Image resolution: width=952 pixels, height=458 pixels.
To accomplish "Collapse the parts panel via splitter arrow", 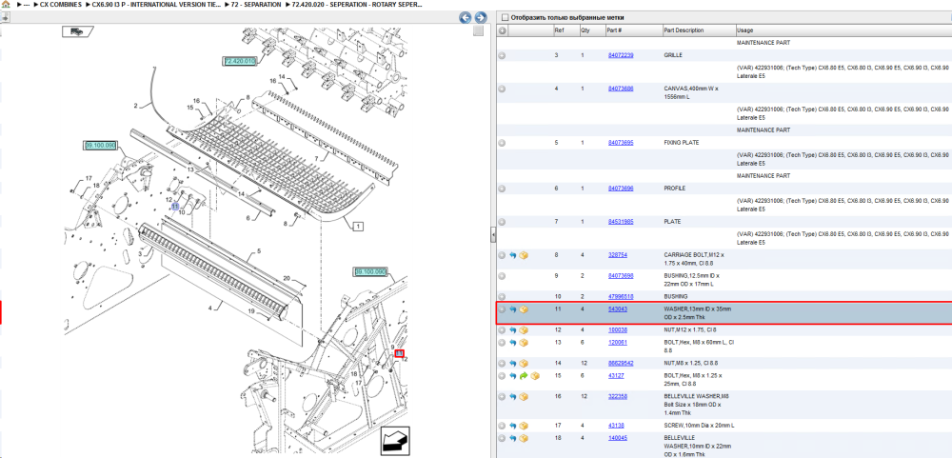I will tap(493, 234).
